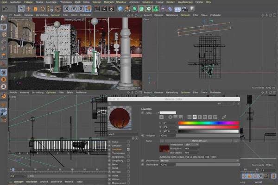Click the Undo arrow icon

(x=6, y=9)
